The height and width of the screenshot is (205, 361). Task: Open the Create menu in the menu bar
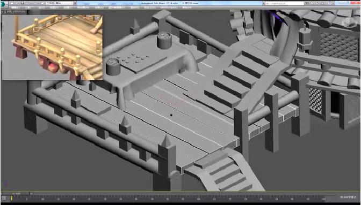tap(68, 7)
